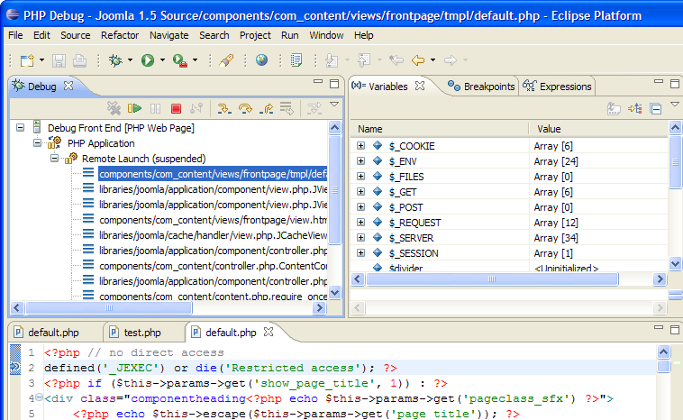Open the Debug launch dropdown arrow

click(x=131, y=60)
